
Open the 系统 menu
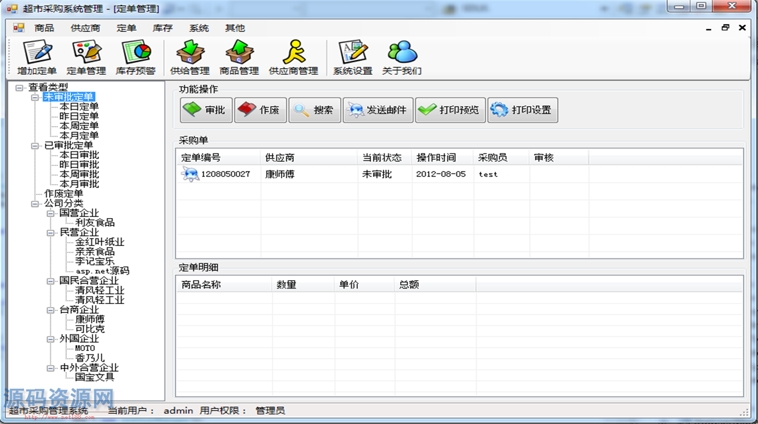point(199,28)
